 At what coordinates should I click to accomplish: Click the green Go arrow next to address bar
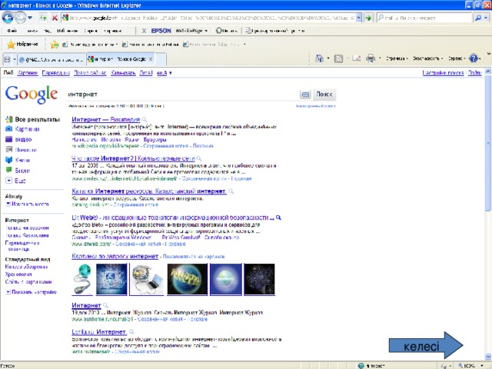(x=368, y=18)
